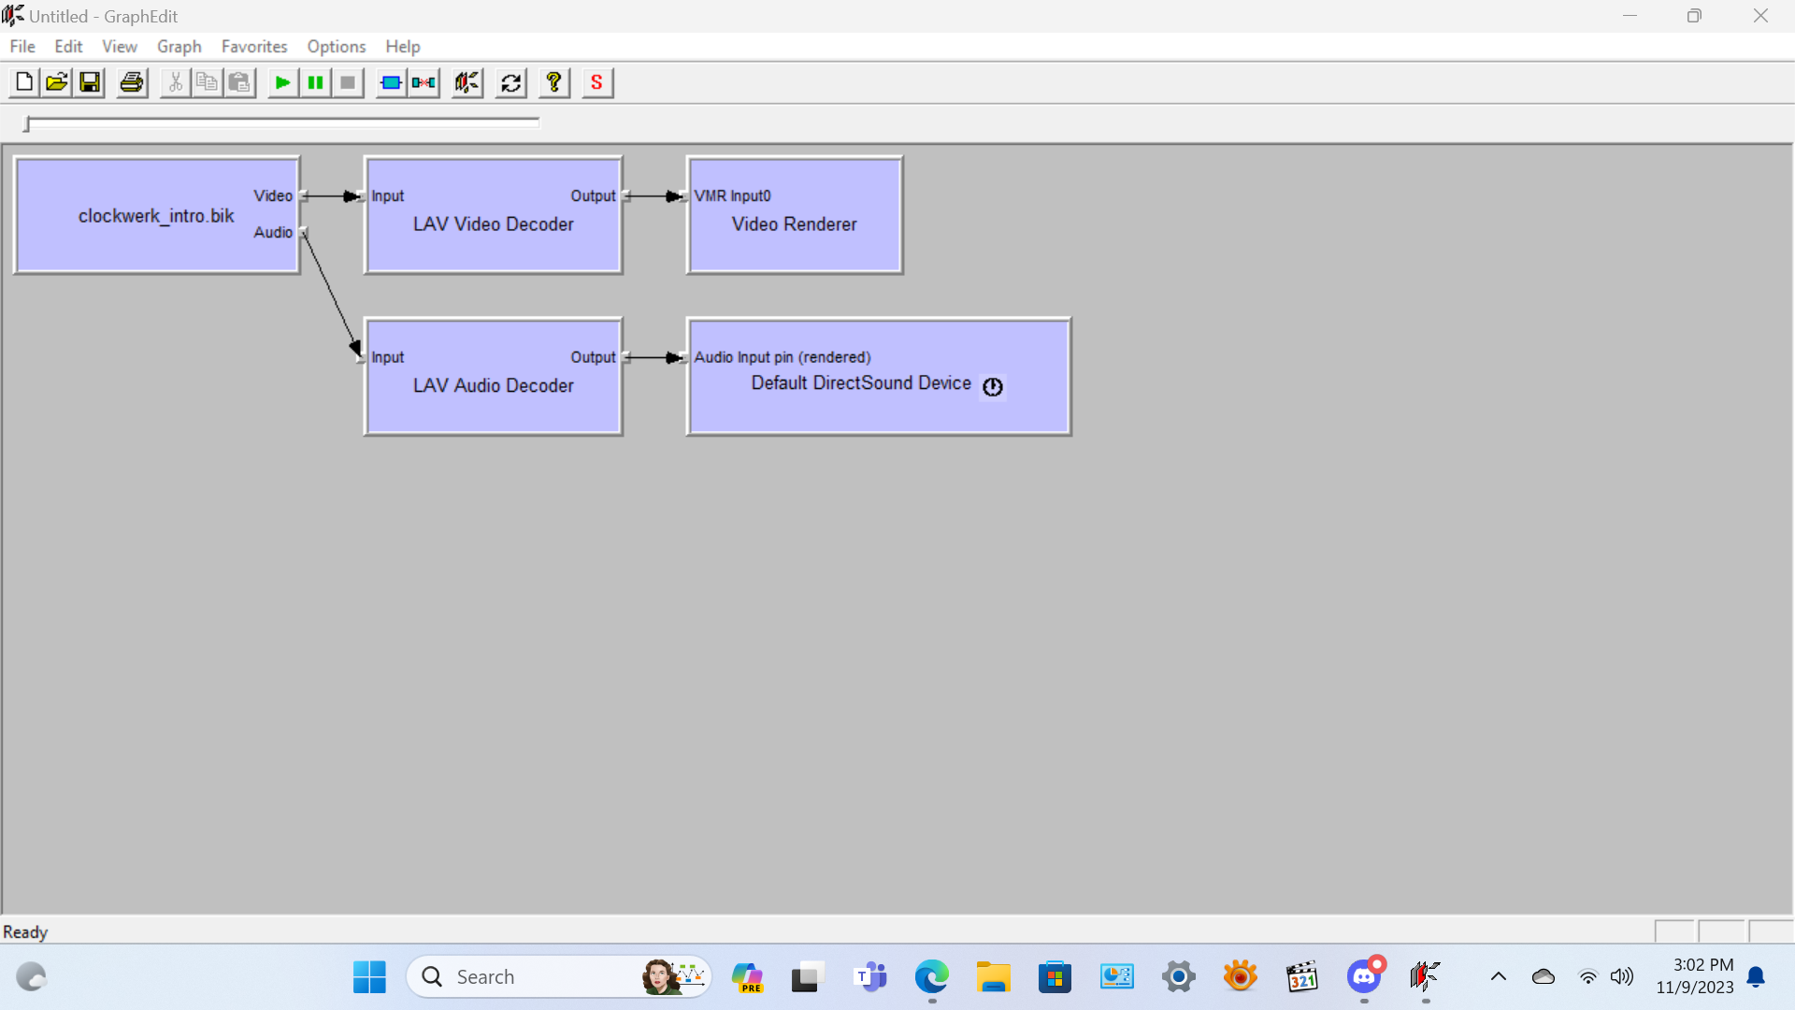Click the Disconnect pins toolbar icon
The width and height of the screenshot is (1795, 1010).
click(424, 83)
